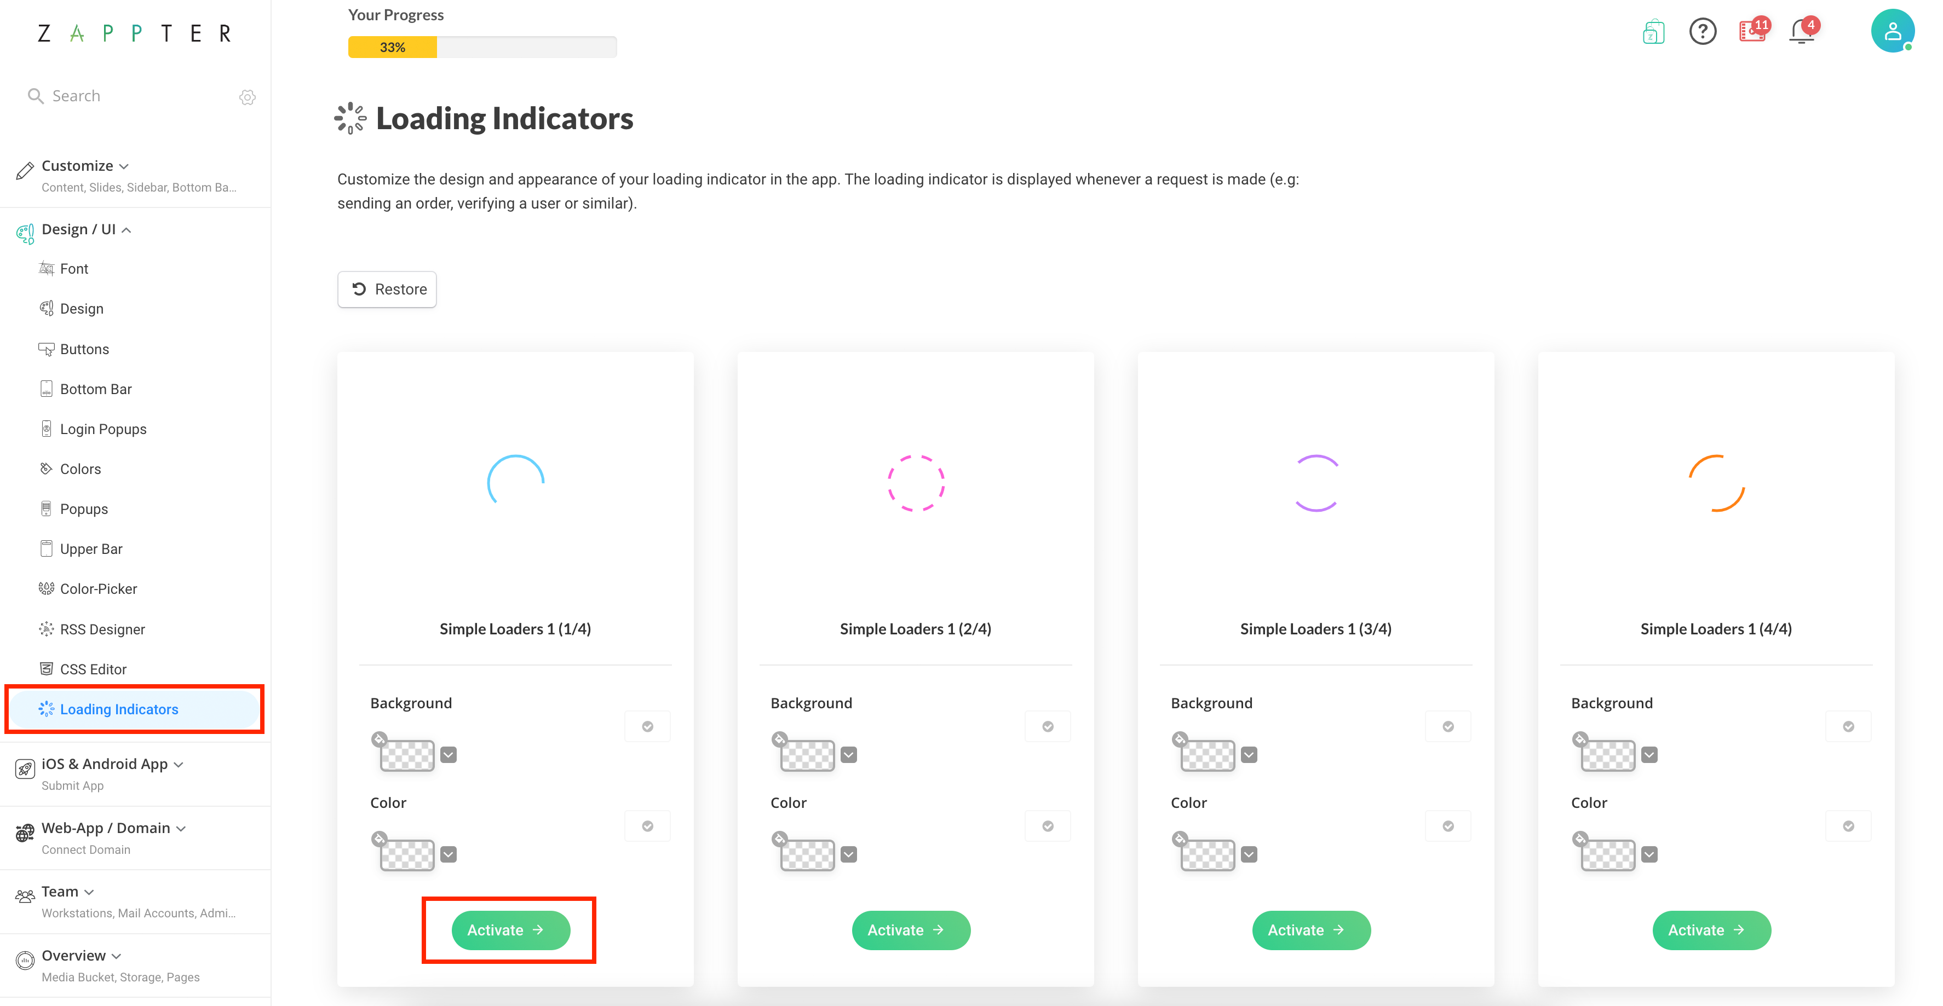Image resolution: width=1943 pixels, height=1006 pixels.
Task: Open the CSS Editor menu item
Action: [93, 669]
